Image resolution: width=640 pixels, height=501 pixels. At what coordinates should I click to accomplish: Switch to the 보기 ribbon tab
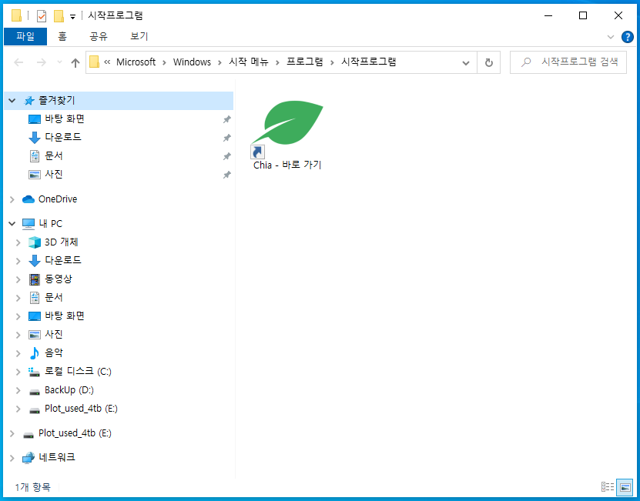(x=139, y=36)
